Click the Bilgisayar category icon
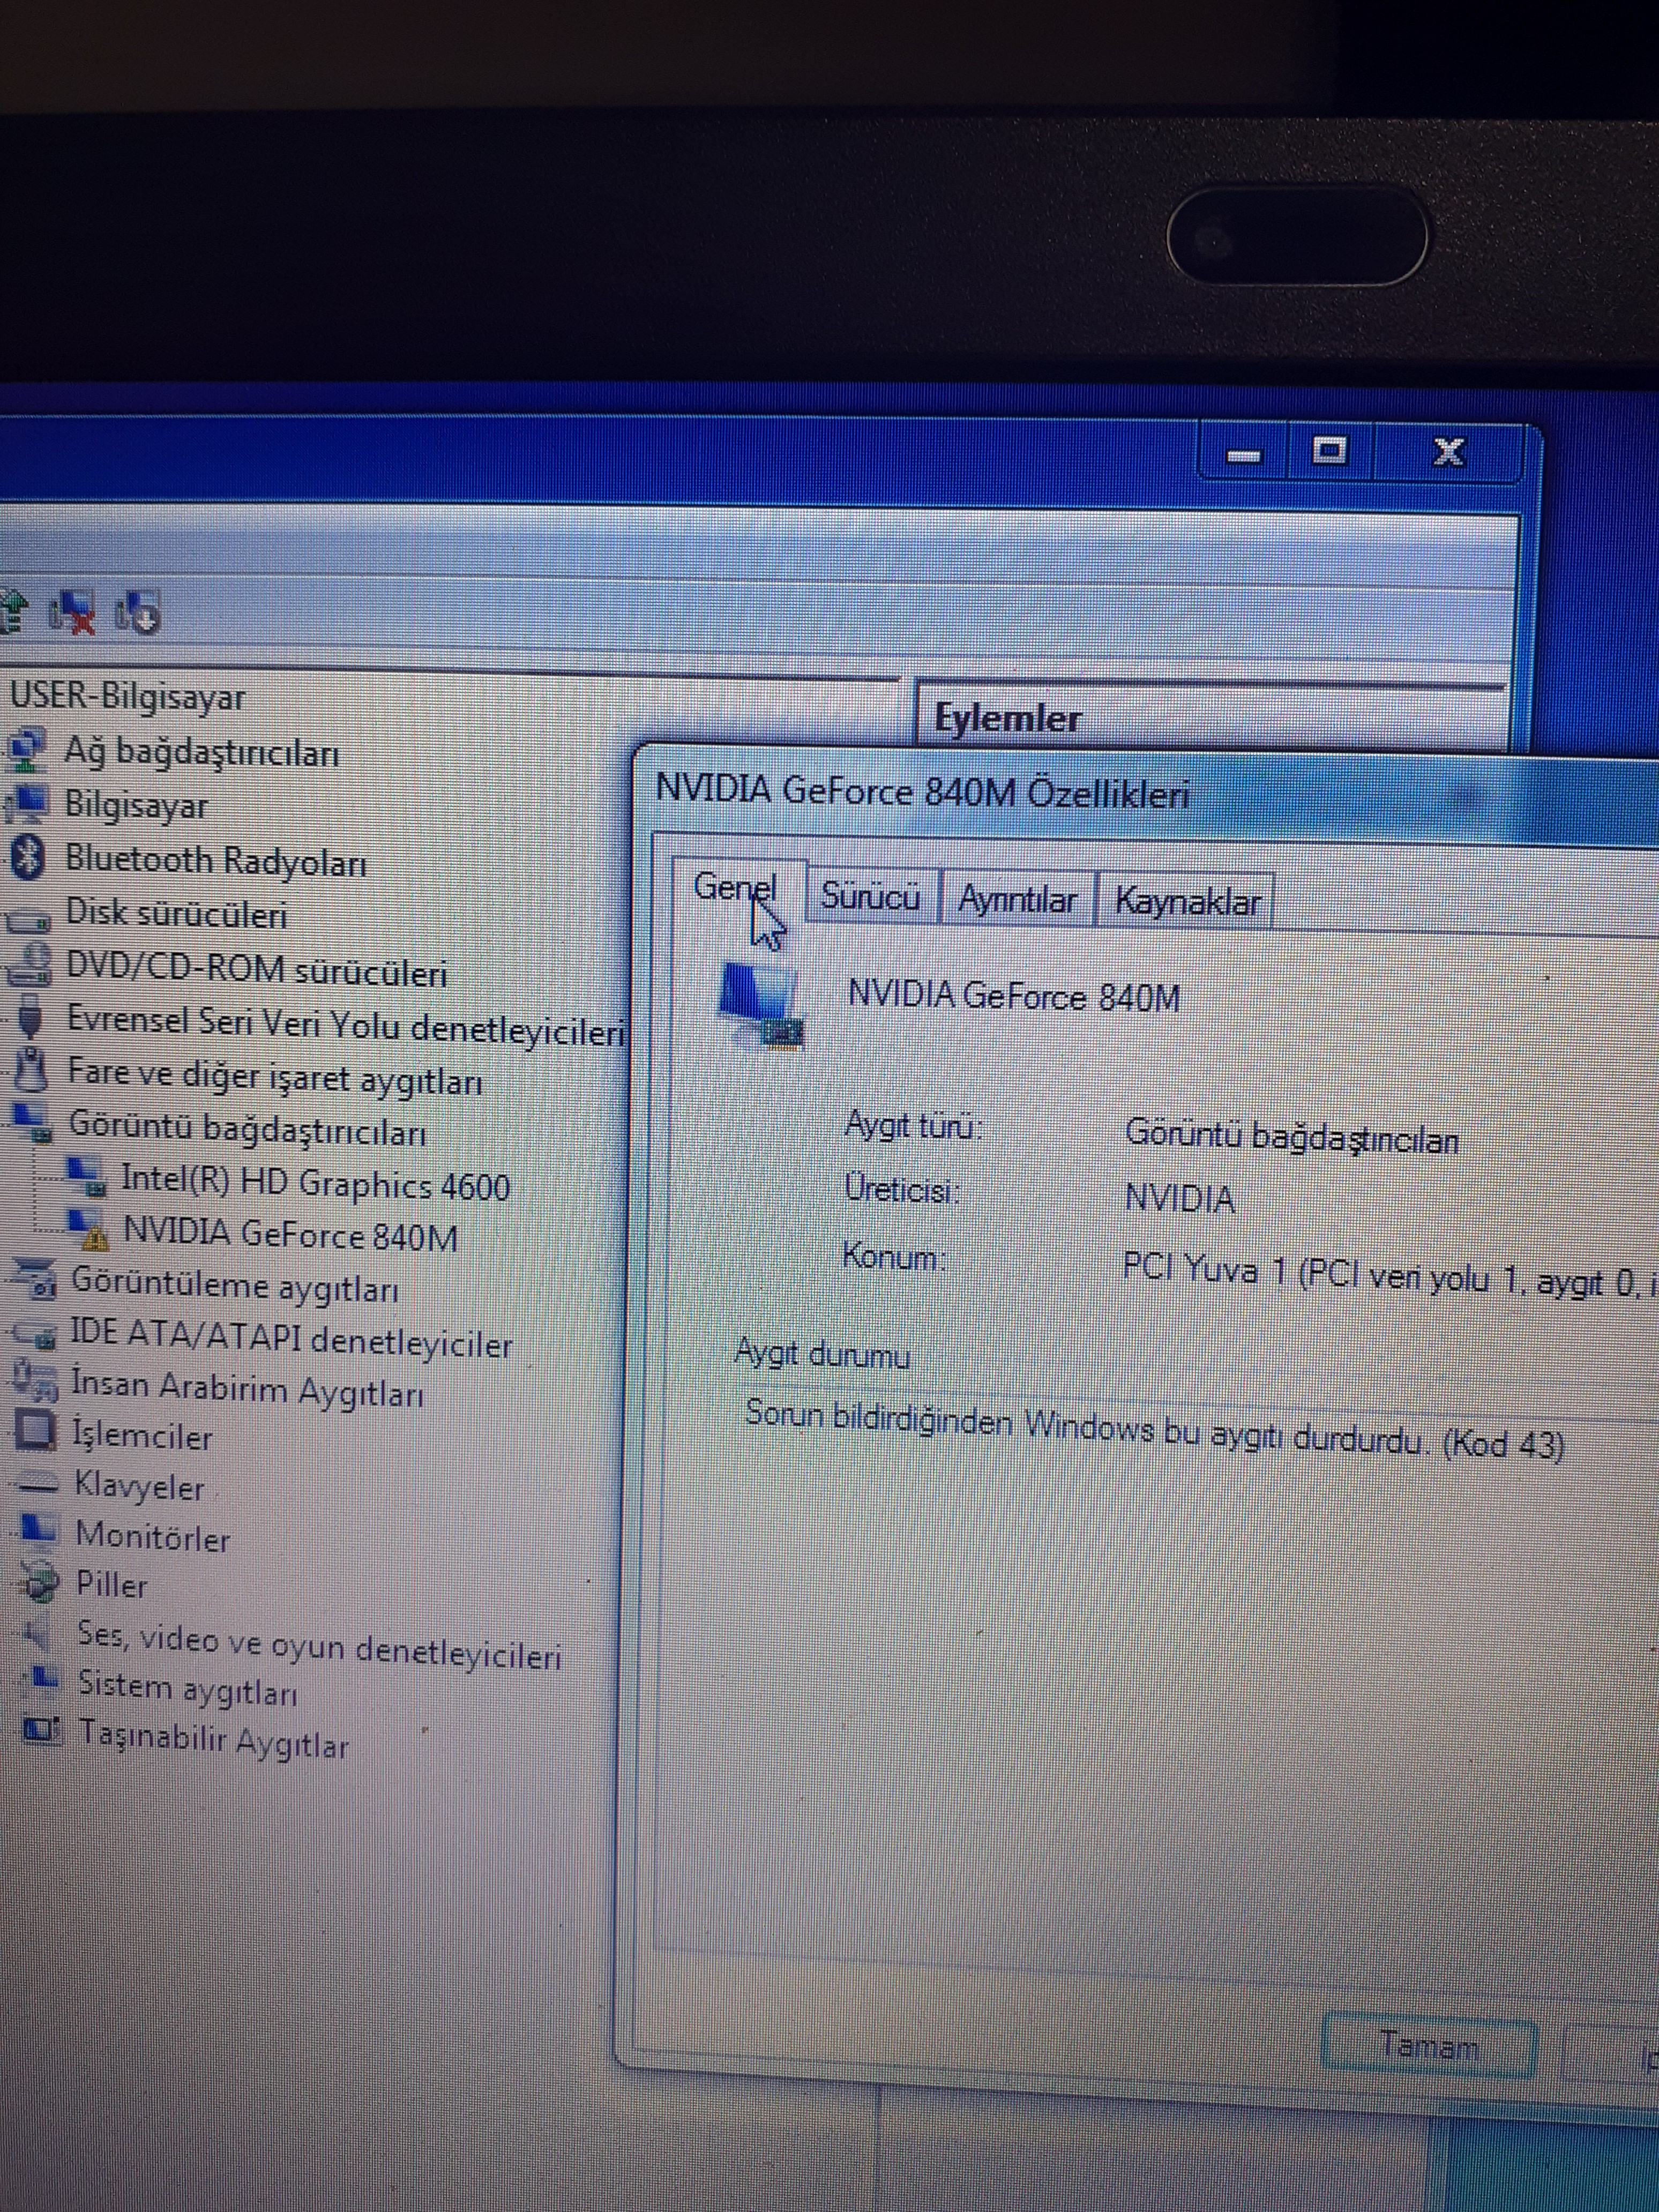 26,804
